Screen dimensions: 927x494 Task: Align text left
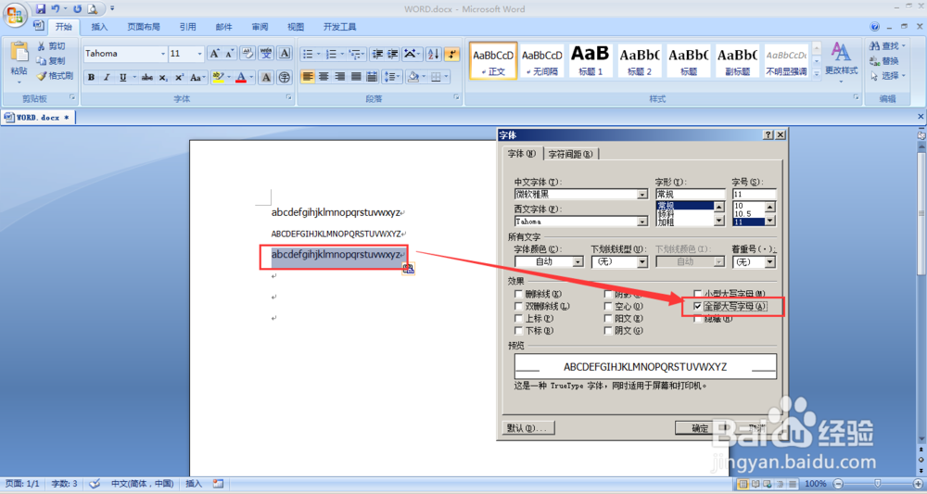[308, 77]
